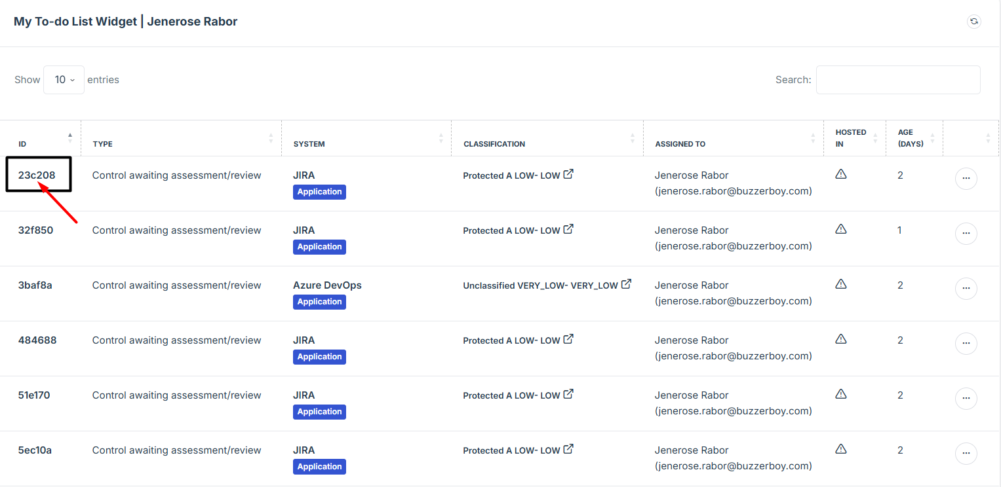Click warning triangle icon in row 484688
The width and height of the screenshot is (1001, 487).
click(x=841, y=339)
